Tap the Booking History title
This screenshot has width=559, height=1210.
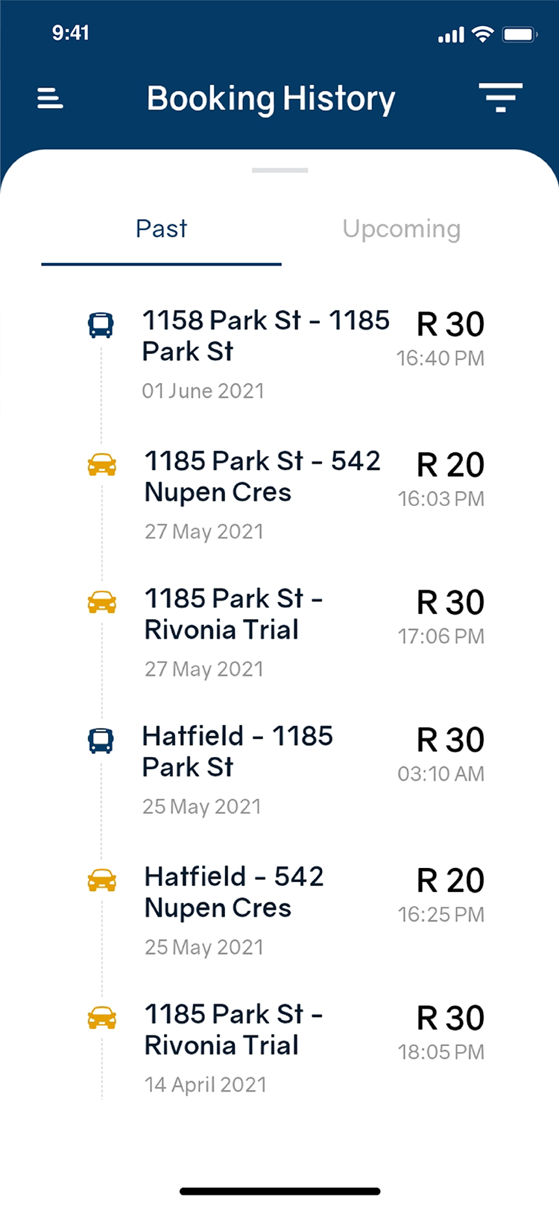(x=271, y=99)
